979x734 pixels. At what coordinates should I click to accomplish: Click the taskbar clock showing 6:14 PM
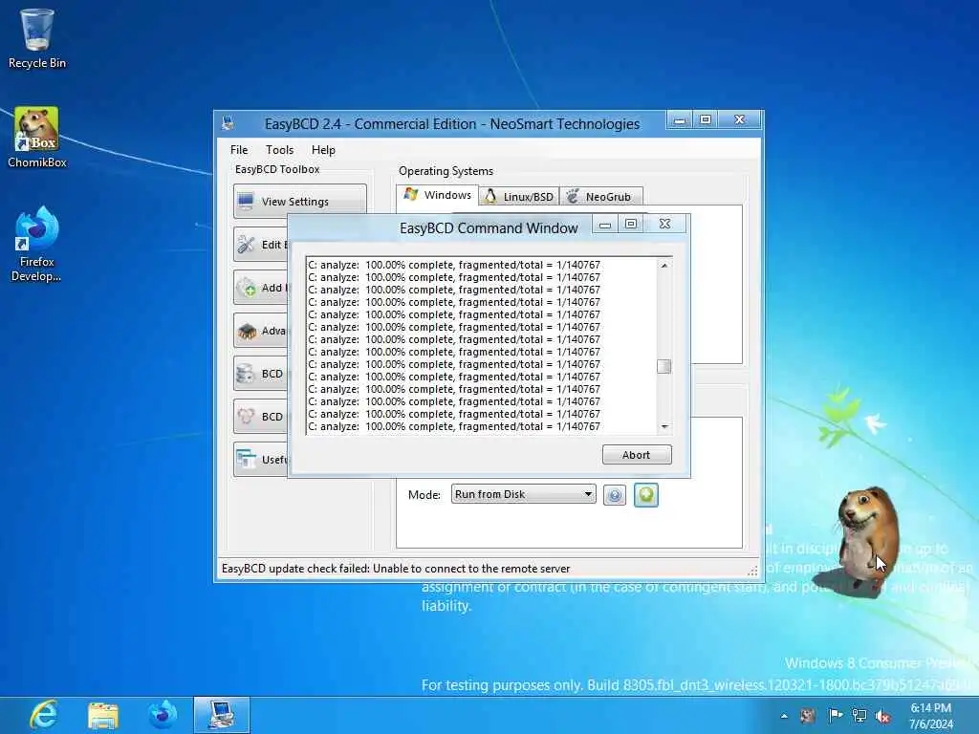click(x=931, y=715)
